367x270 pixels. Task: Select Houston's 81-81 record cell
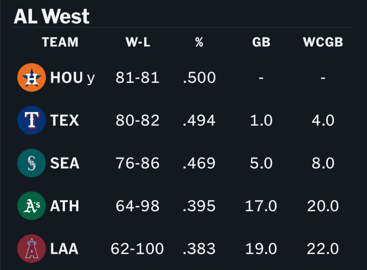click(x=137, y=77)
